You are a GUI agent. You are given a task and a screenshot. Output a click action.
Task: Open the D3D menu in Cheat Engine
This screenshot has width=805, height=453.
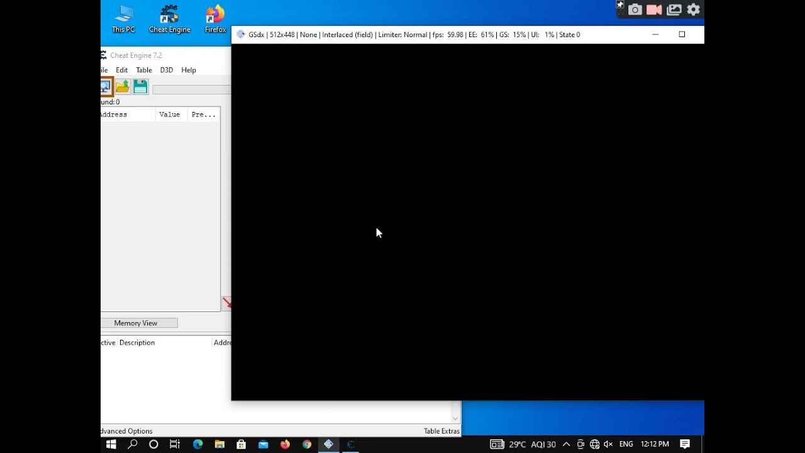166,70
